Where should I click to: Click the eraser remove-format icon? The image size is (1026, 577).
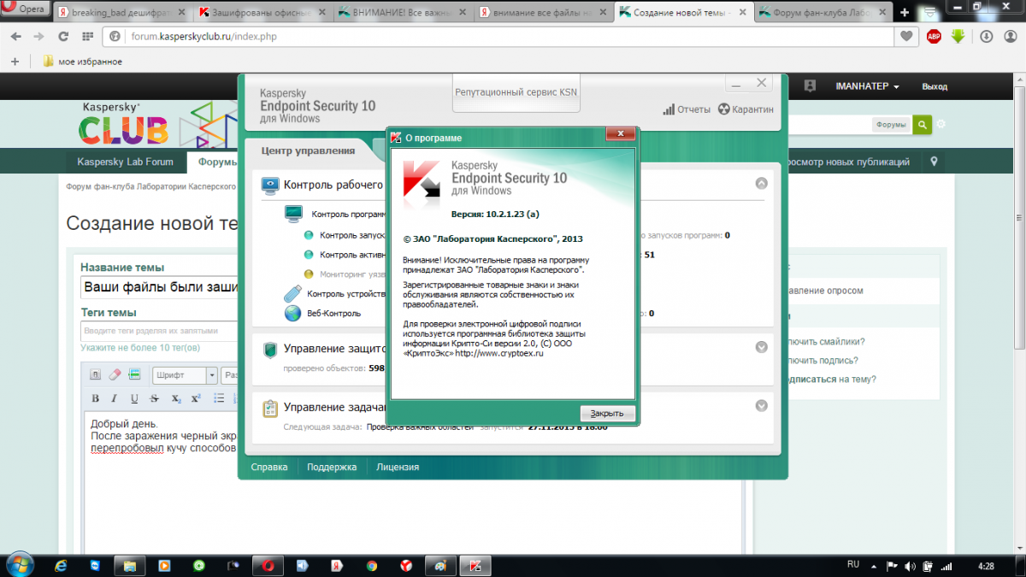[x=116, y=374]
